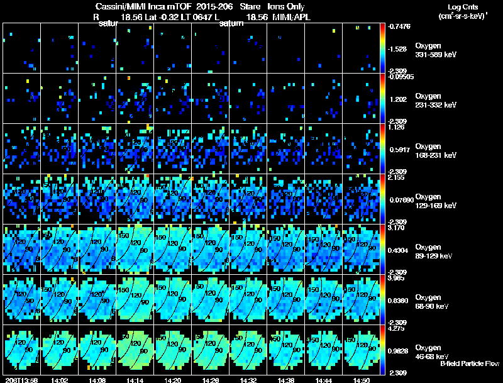Click the 4.275 colorbar value
This screenshot has height=383, width=503.
coord(396,328)
